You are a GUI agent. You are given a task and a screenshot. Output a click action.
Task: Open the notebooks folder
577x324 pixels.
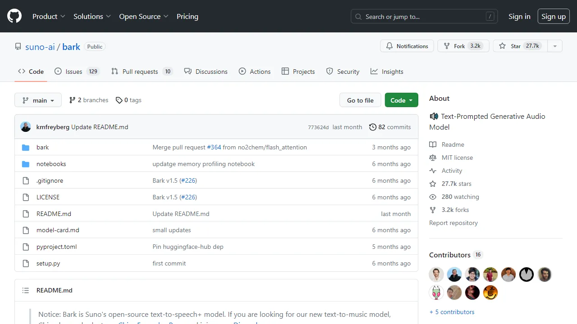pos(51,164)
